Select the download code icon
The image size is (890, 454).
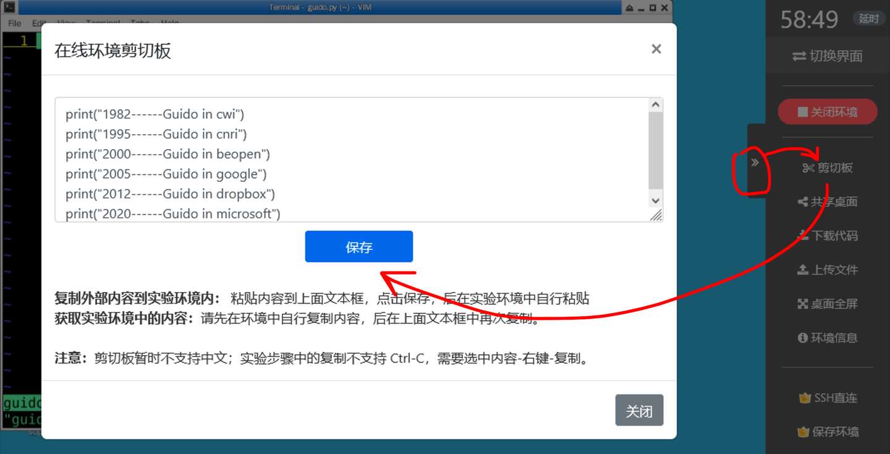point(803,235)
